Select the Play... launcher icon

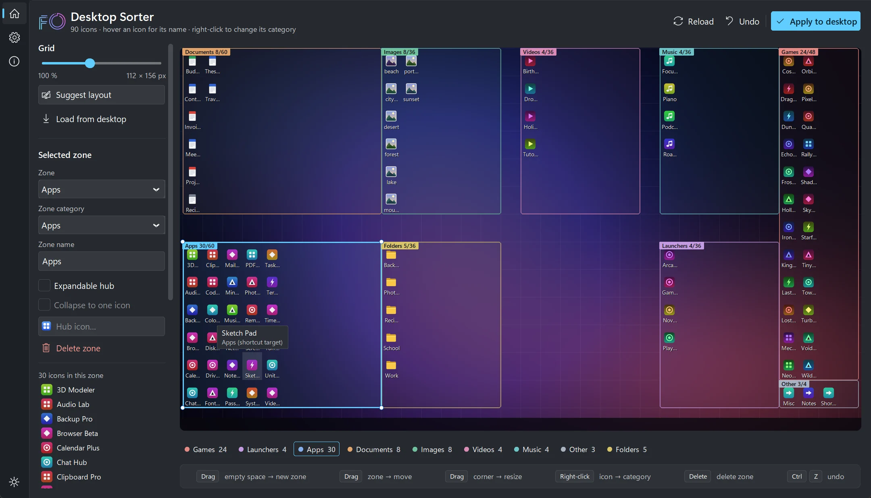pyautogui.click(x=669, y=342)
